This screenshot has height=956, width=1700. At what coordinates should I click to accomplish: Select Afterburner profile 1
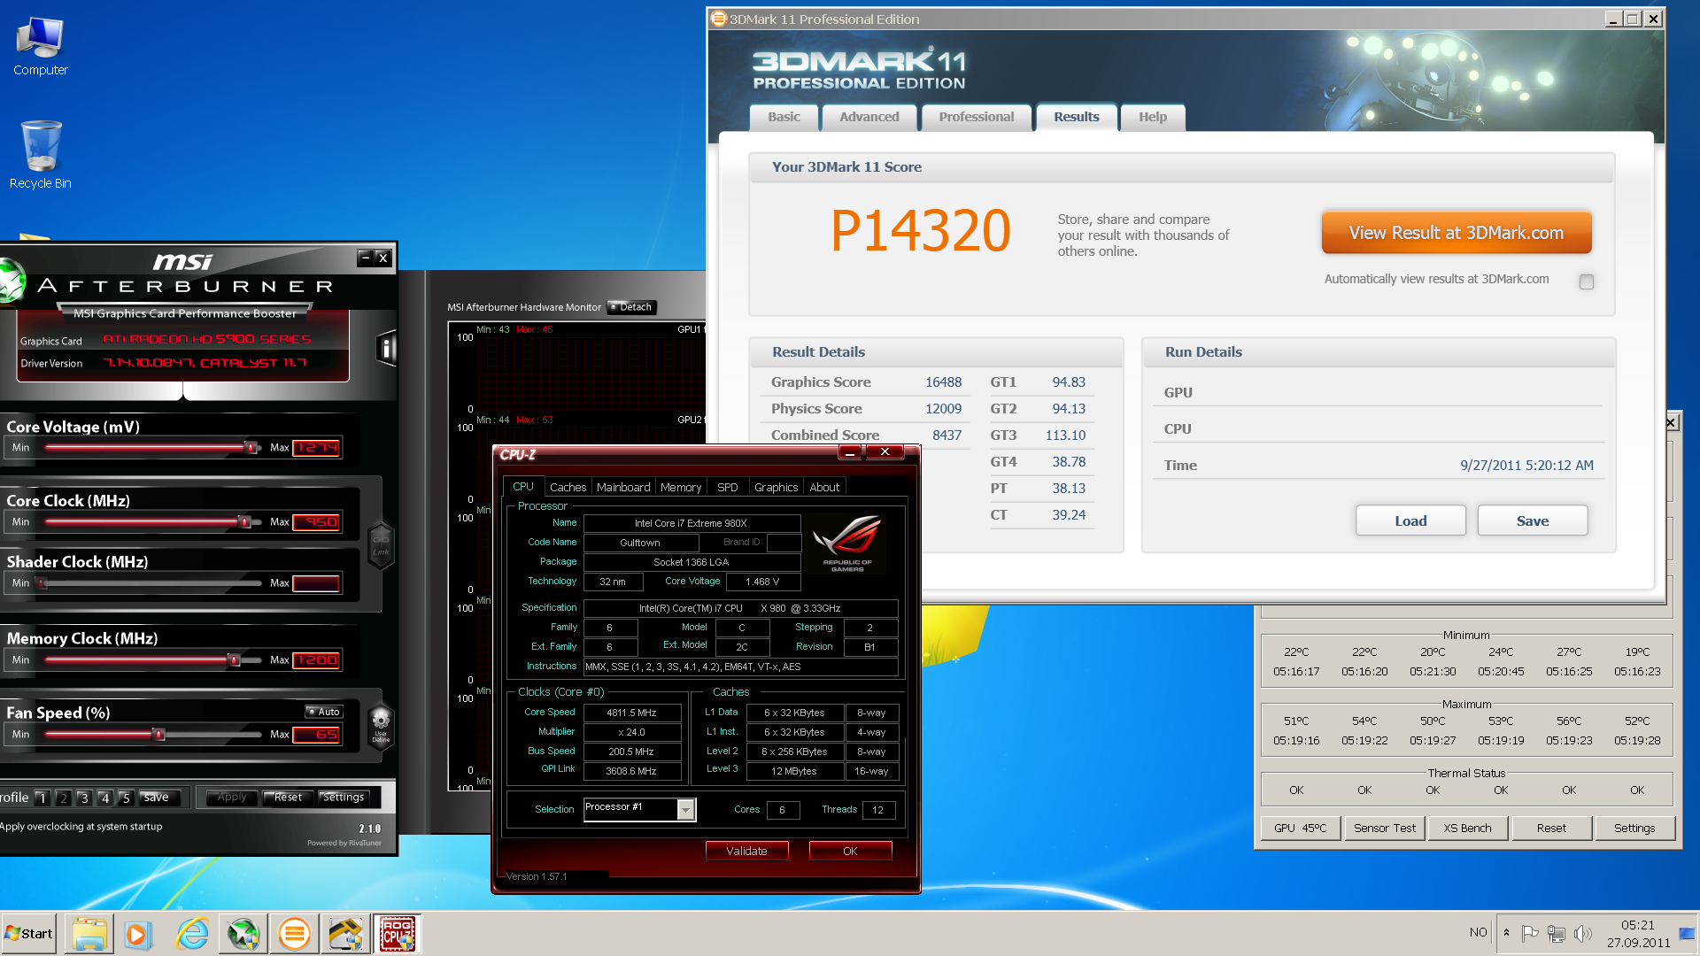[42, 798]
